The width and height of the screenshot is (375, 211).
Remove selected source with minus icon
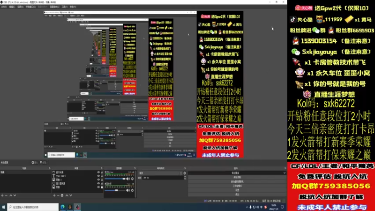[x=58, y=196]
